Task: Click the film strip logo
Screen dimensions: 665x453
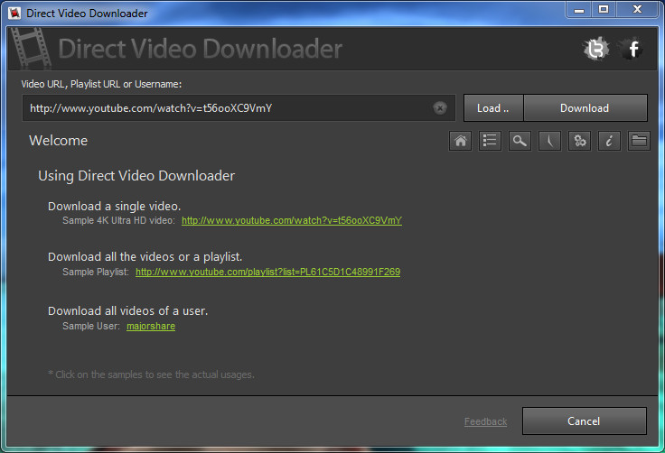Action: pos(31,48)
